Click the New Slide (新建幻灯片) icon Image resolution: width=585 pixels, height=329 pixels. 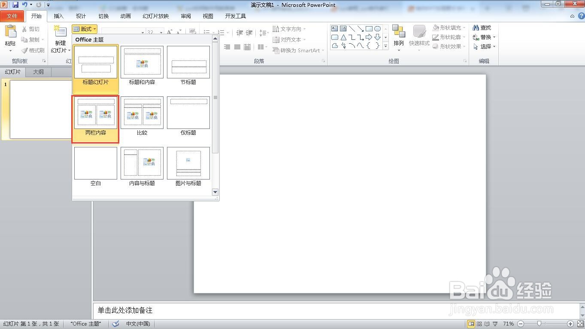click(60, 32)
